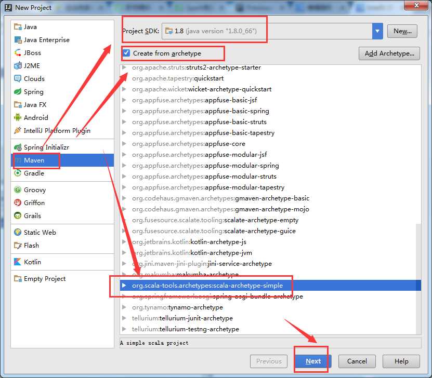Viewport: 432px width, 378px height.
Task: Click the Flash icon
Action: pos(18,246)
